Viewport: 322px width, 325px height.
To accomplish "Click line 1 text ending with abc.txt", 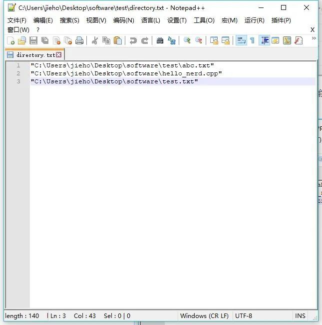I will pos(122,65).
